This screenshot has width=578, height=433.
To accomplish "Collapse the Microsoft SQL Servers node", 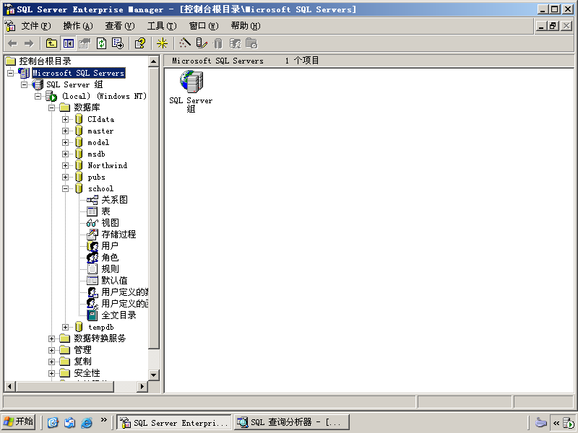I will tap(11, 73).
